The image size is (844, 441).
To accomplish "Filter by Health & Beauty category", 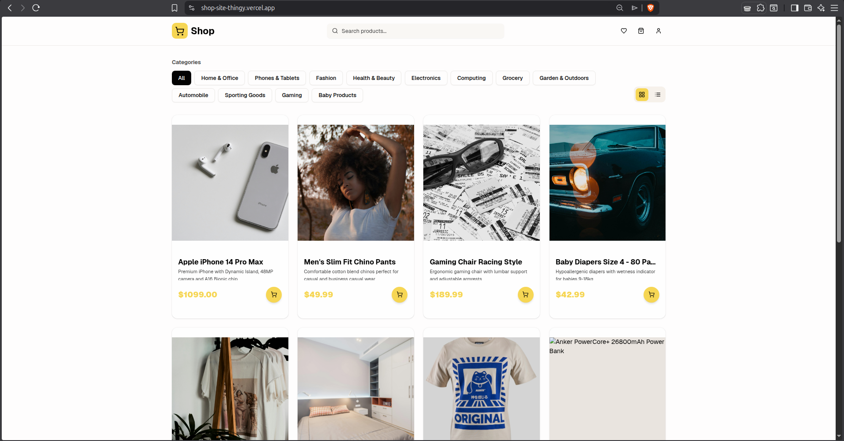I will (x=374, y=78).
